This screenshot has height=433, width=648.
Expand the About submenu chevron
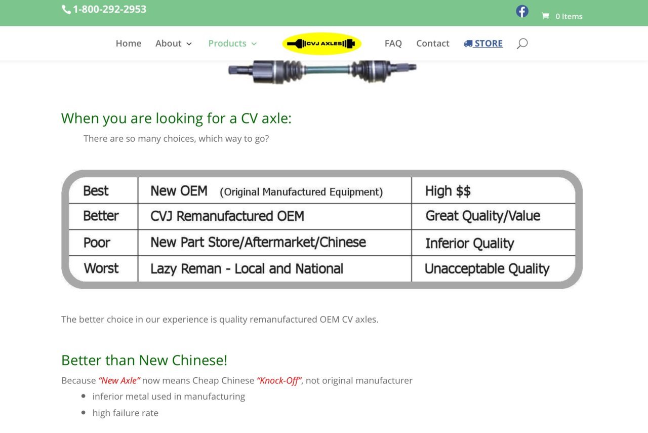(x=189, y=44)
